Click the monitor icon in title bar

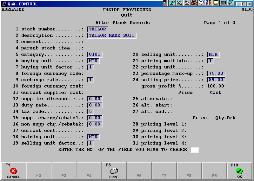216,3
